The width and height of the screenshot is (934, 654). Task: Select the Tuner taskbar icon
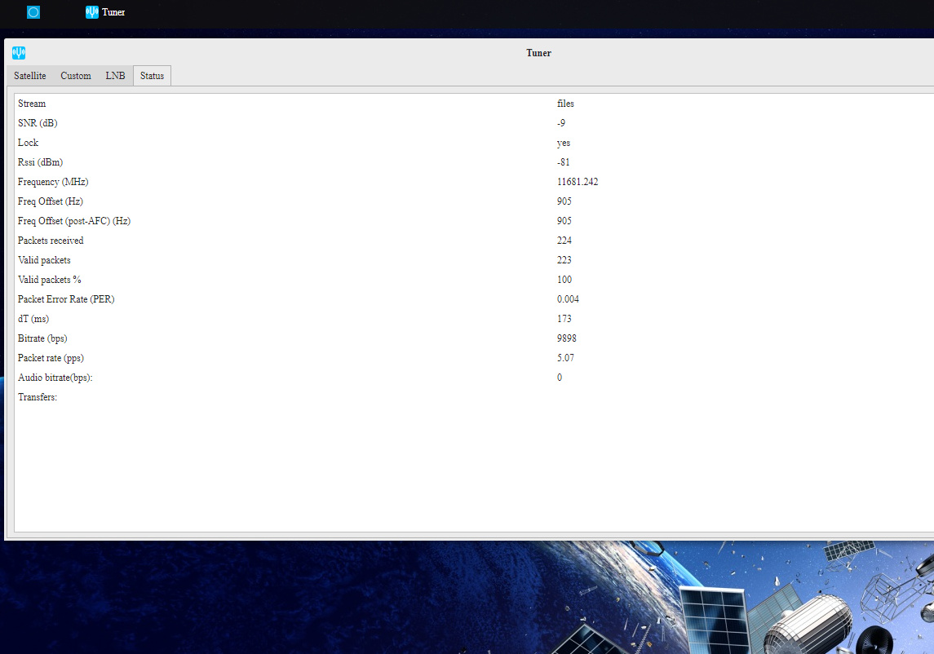[x=91, y=12]
